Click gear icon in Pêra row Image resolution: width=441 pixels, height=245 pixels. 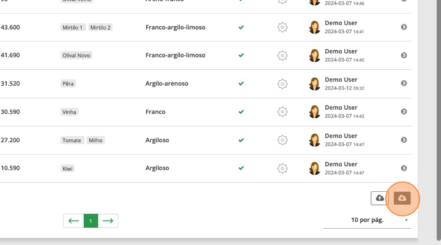[x=282, y=84]
